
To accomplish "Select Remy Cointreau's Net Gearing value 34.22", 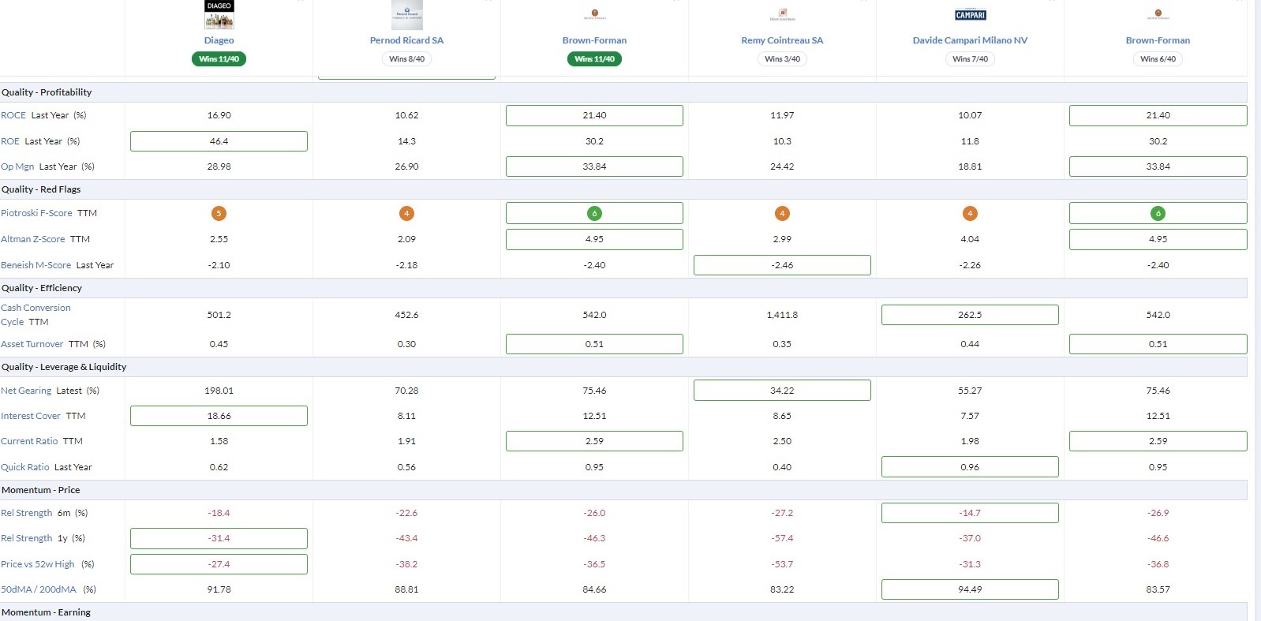I will click(x=782, y=391).
